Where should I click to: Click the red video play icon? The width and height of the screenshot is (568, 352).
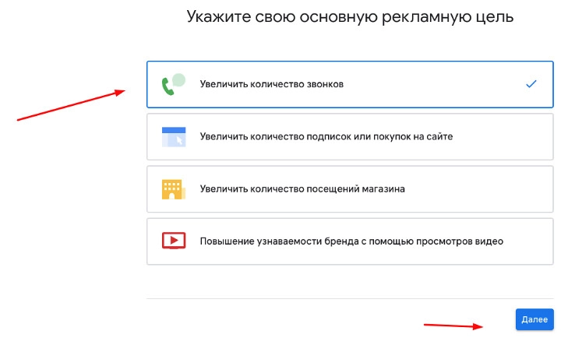point(172,241)
